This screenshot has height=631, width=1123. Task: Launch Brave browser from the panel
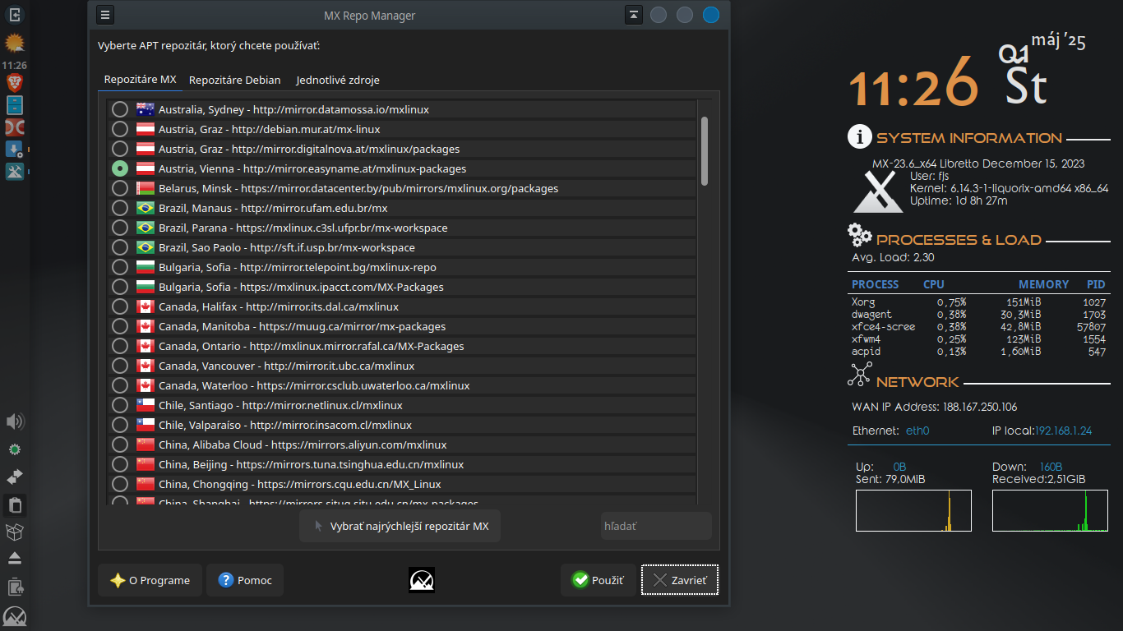tap(15, 82)
